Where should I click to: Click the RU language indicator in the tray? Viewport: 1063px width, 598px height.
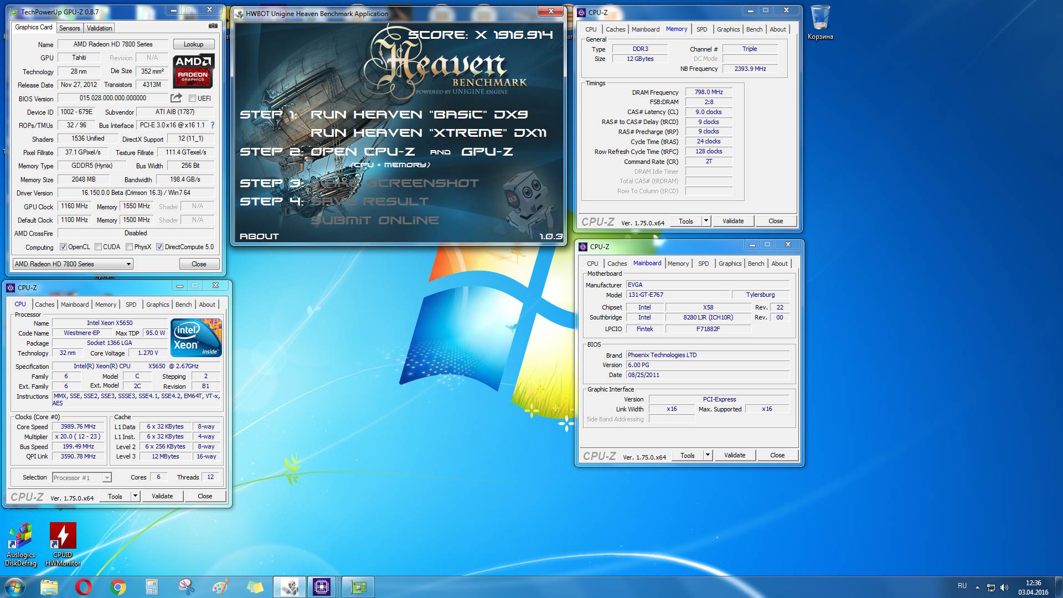(962, 586)
